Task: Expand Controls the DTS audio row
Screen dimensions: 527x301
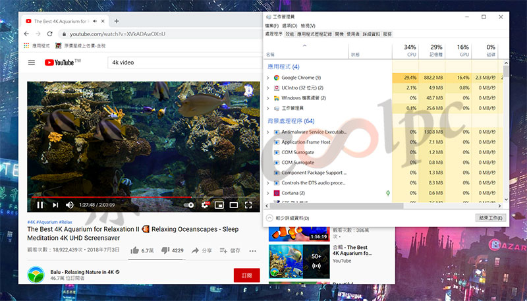Action: coord(268,183)
